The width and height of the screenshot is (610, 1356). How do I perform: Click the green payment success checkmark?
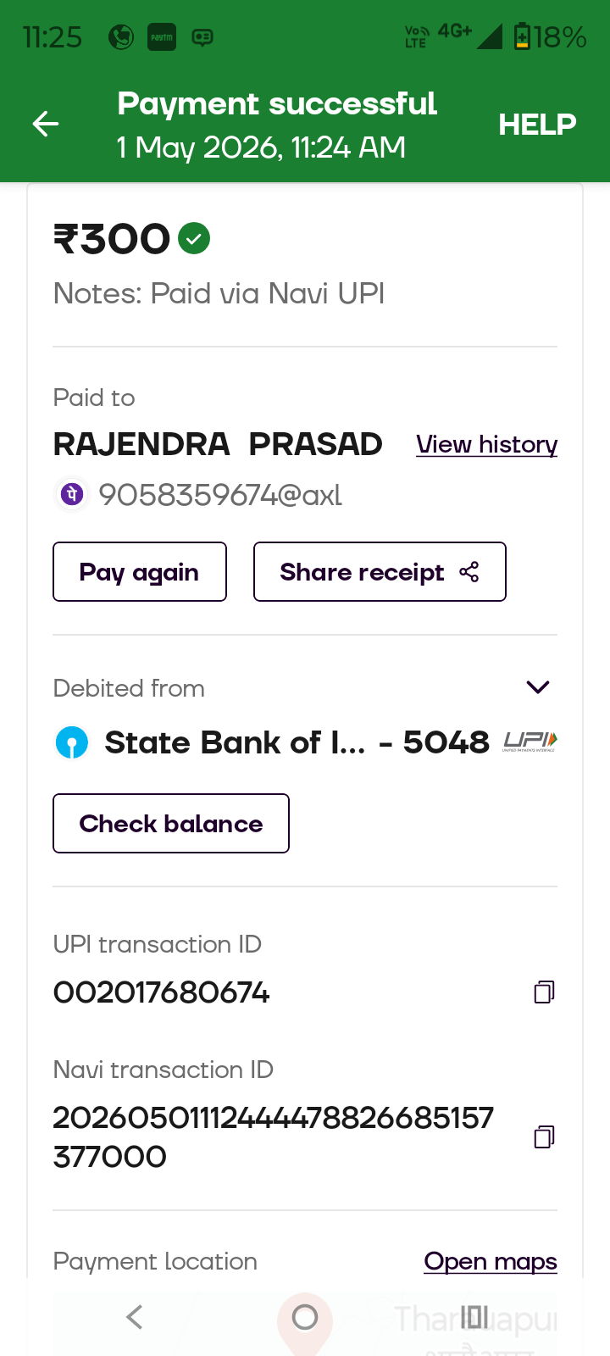[x=194, y=239]
